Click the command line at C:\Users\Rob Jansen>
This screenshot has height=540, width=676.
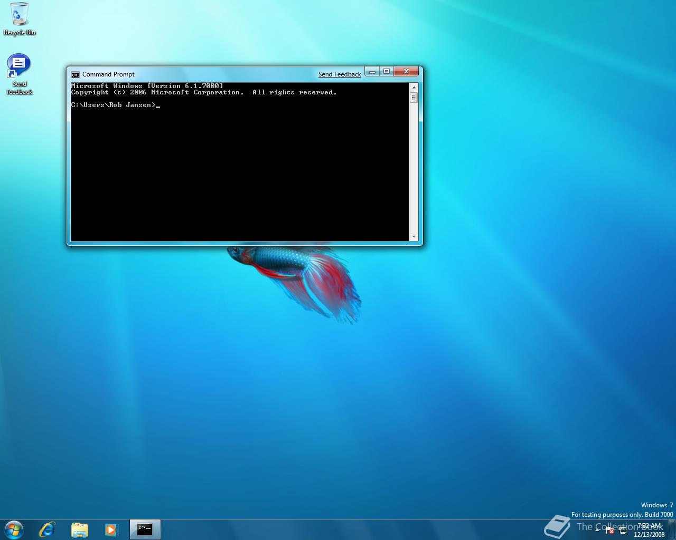(115, 105)
